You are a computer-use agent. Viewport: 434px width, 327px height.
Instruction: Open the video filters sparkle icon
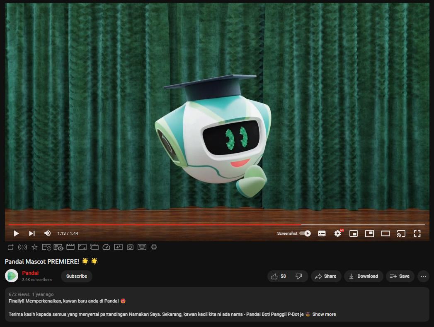click(x=118, y=247)
